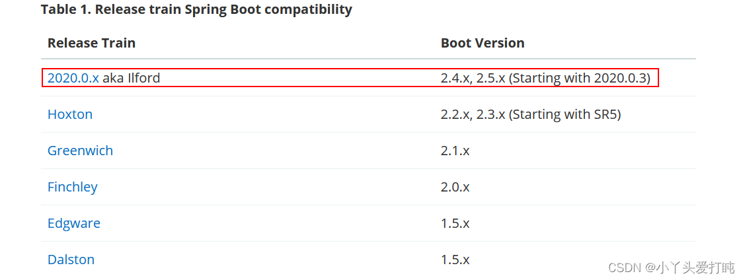Click the '2.4.x, 2.5.x' version text
The image size is (745, 280).
point(473,78)
